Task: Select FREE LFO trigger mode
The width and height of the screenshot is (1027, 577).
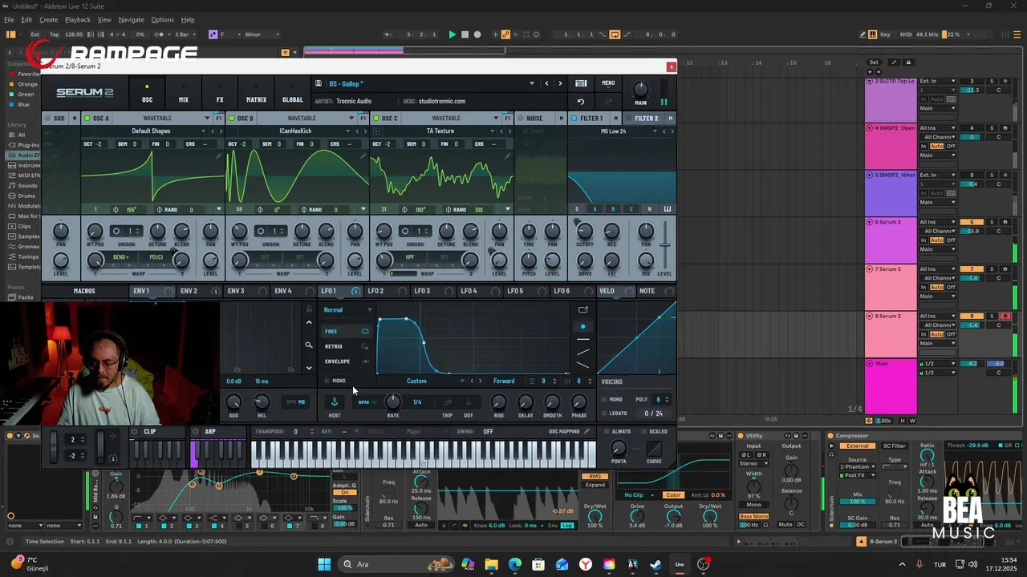Action: [347, 331]
